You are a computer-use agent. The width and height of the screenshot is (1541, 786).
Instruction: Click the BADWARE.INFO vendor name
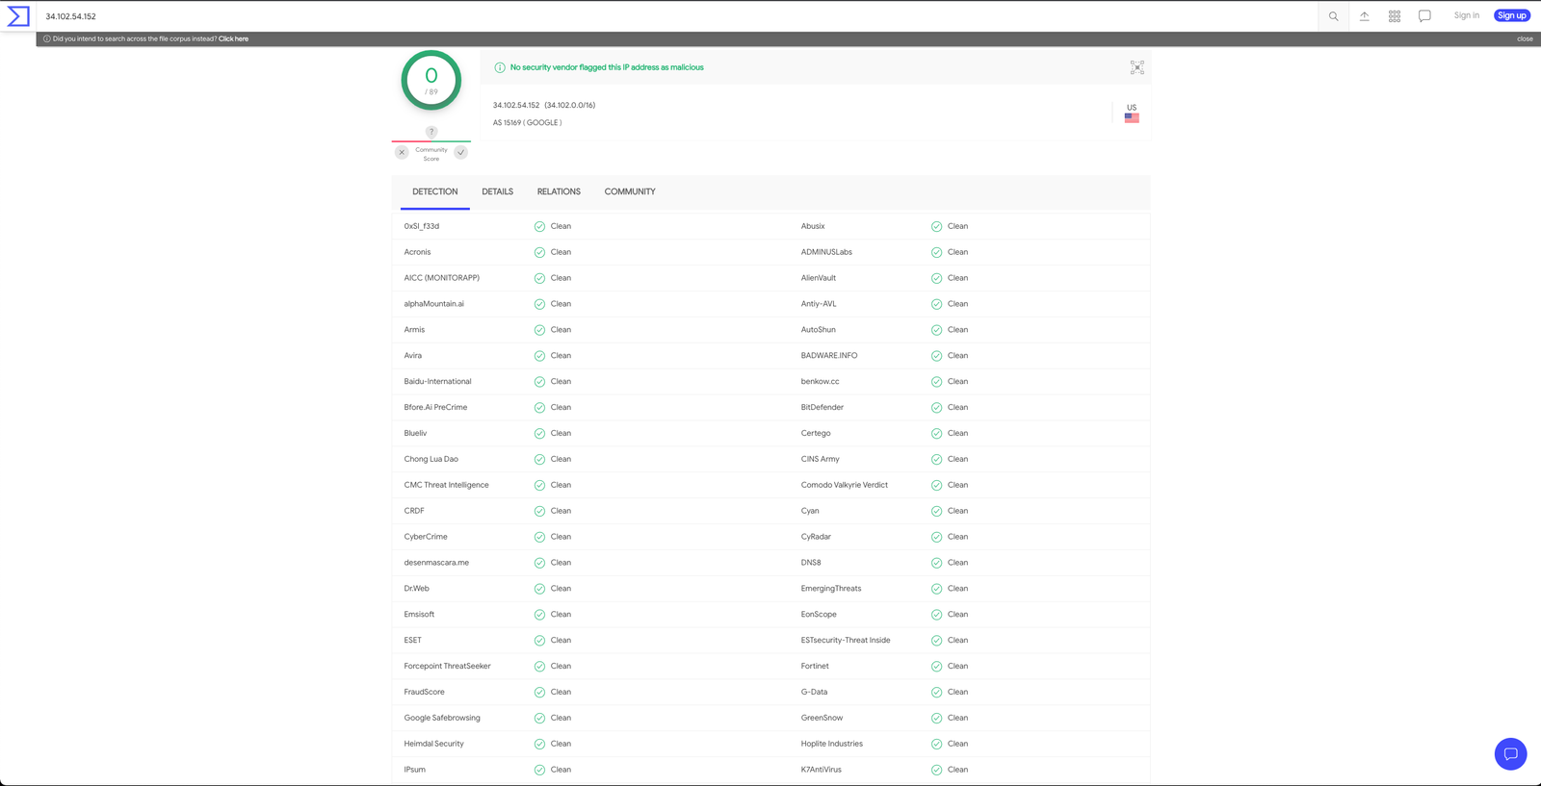pyautogui.click(x=829, y=356)
